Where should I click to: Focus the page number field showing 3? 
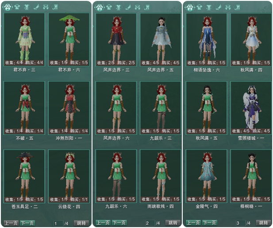[x=240, y=223]
